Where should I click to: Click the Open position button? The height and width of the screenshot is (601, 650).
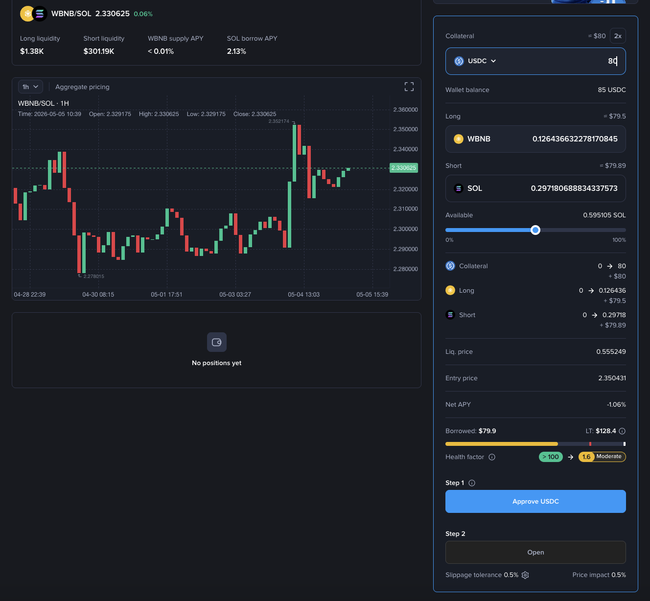click(535, 552)
